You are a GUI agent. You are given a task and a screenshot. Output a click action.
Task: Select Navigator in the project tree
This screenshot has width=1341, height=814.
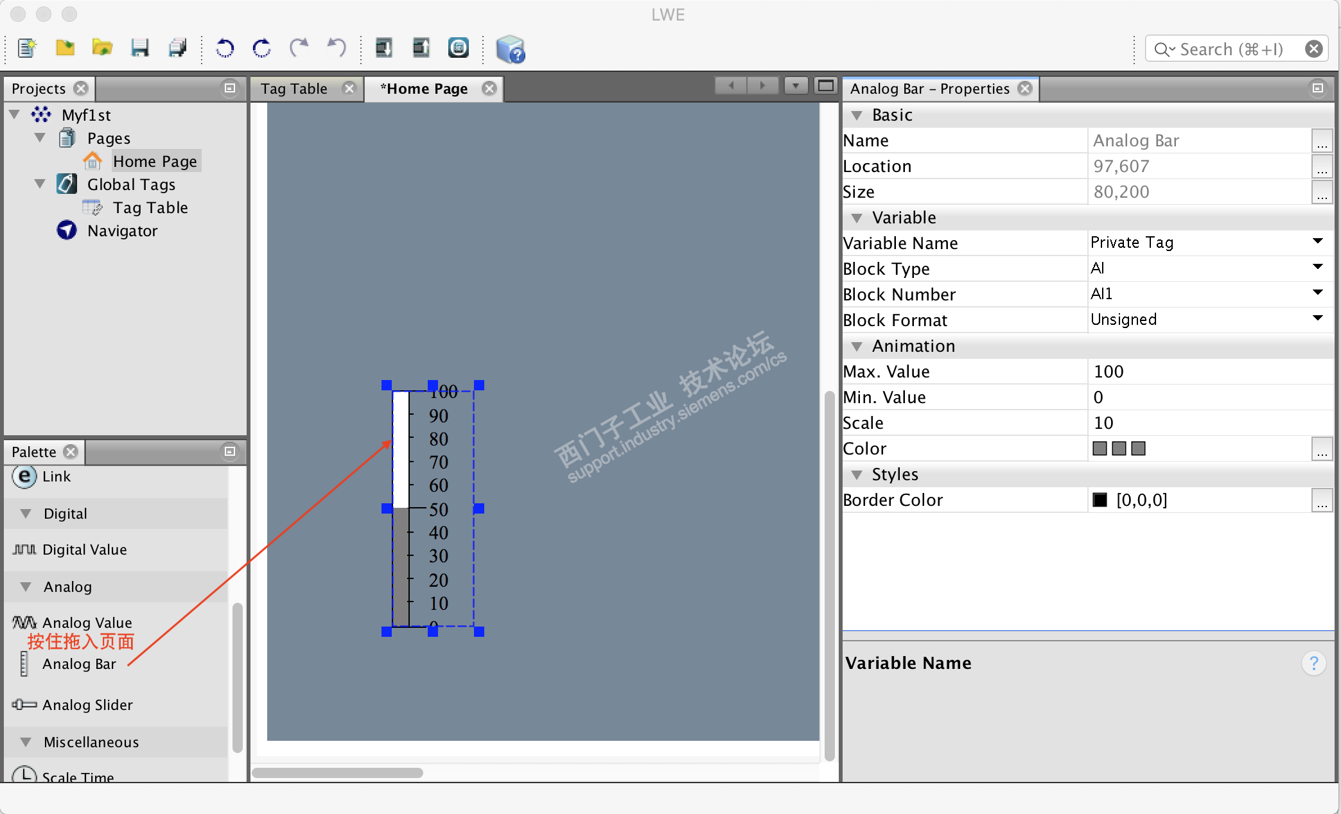click(122, 231)
